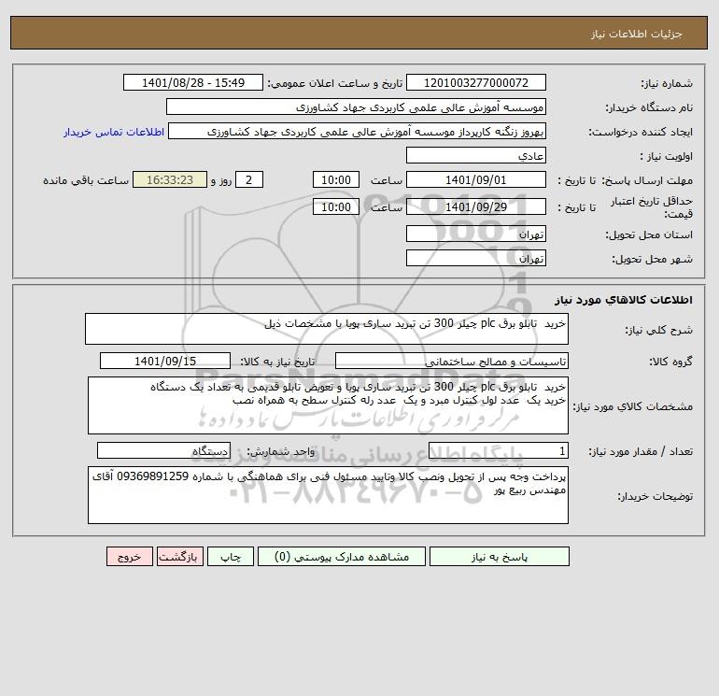Click the text ساعت باقی مانده
Screen dimensions: 719x696
point(86,180)
